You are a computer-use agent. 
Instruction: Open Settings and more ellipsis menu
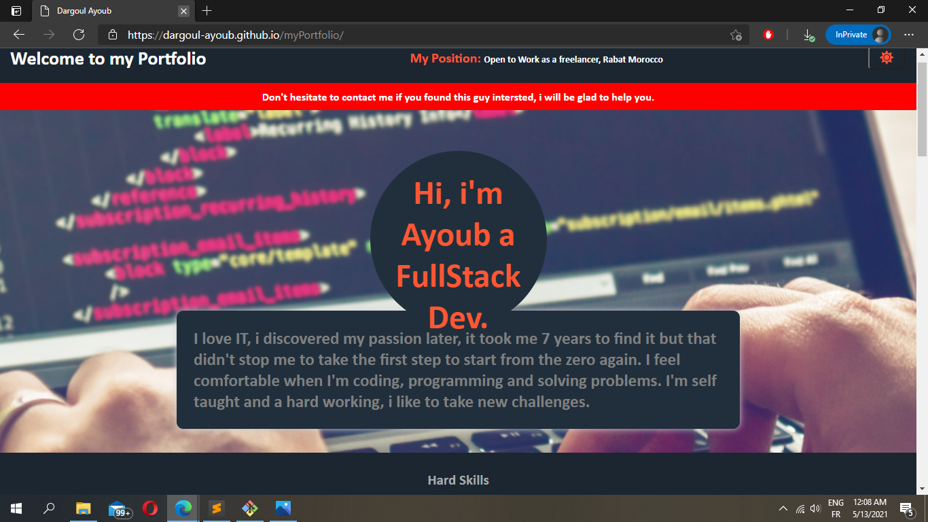pos(909,35)
